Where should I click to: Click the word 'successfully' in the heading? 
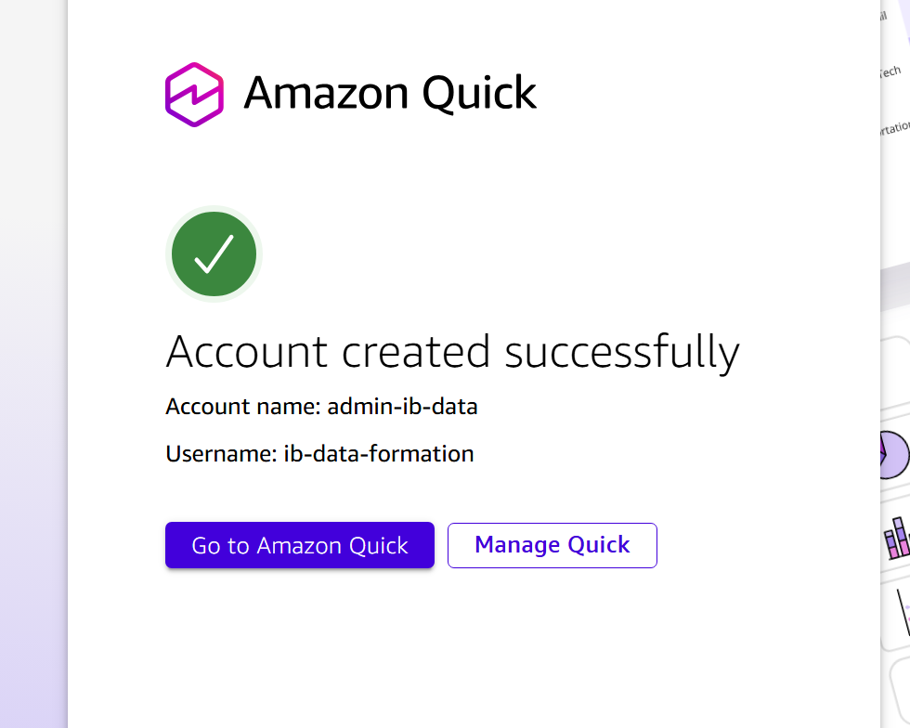(x=622, y=352)
